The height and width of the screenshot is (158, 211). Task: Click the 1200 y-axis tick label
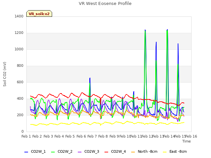click(19, 33)
